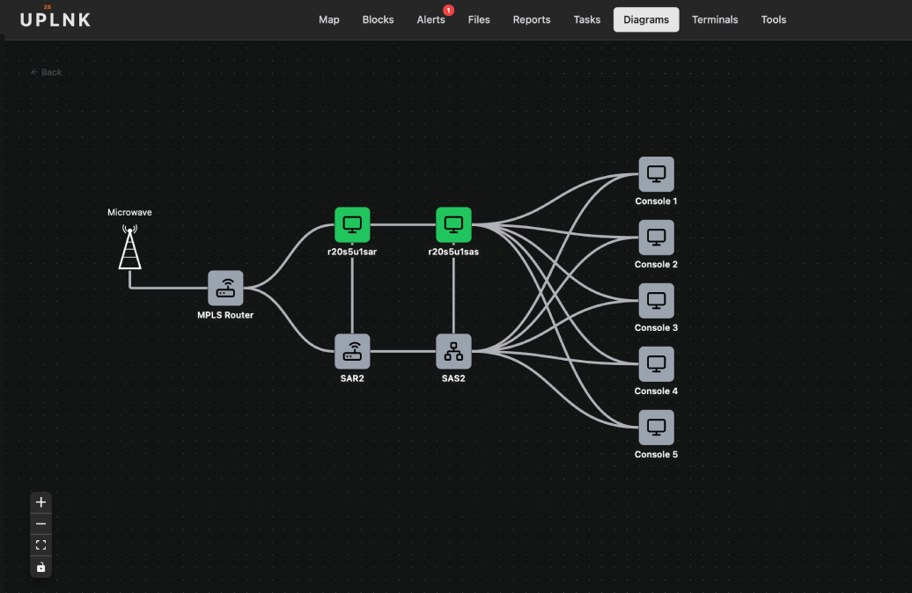The image size is (912, 593).
Task: Click the Console 3 label
Action: coord(656,328)
